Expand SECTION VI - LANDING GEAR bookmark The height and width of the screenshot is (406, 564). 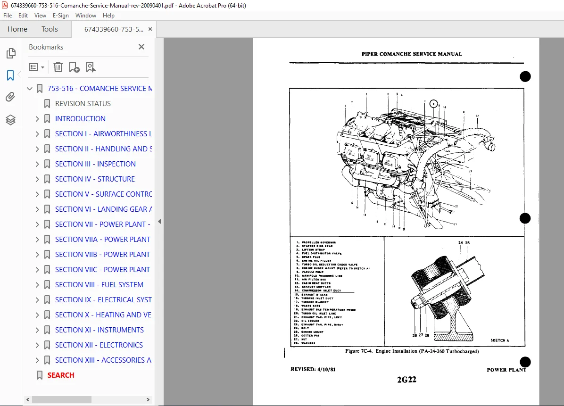tap(37, 209)
